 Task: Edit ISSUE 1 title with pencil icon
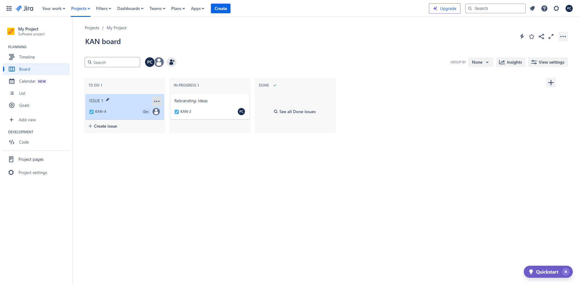[x=108, y=100]
